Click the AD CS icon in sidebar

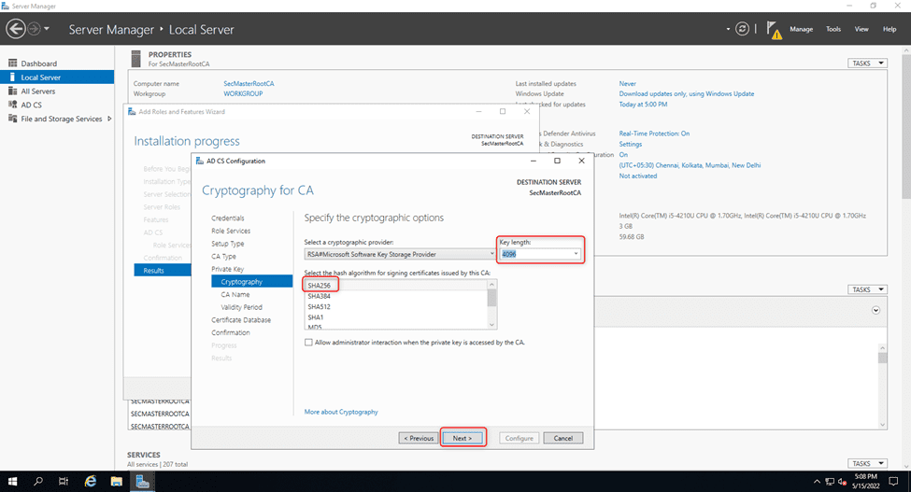[12, 105]
